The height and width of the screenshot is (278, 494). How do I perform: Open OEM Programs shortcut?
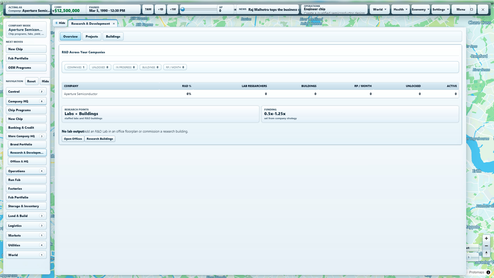[26, 68]
